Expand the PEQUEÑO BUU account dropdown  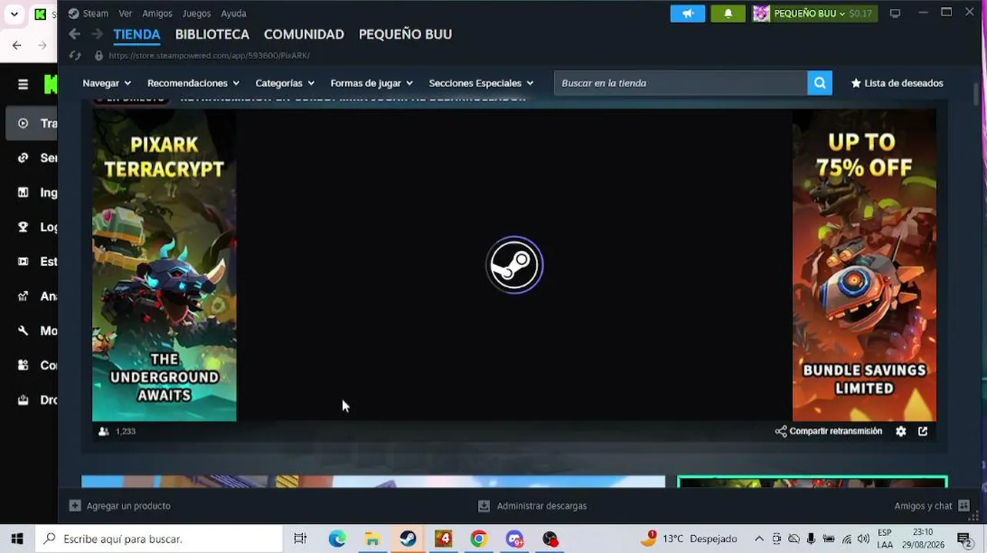[x=809, y=13]
